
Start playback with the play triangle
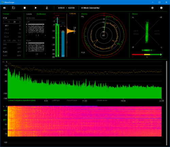[36, 8]
